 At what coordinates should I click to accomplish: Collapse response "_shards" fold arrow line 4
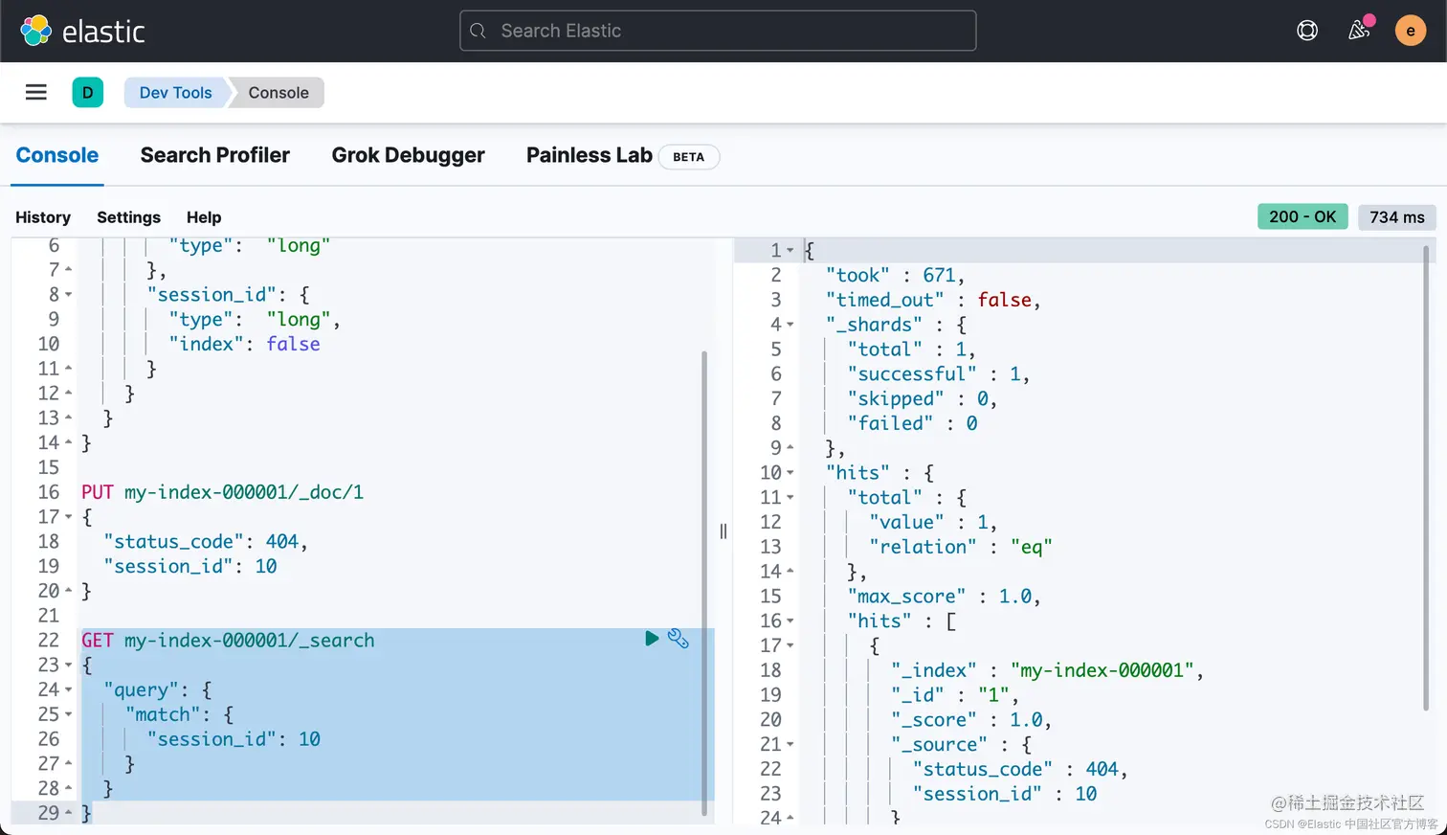790,325
